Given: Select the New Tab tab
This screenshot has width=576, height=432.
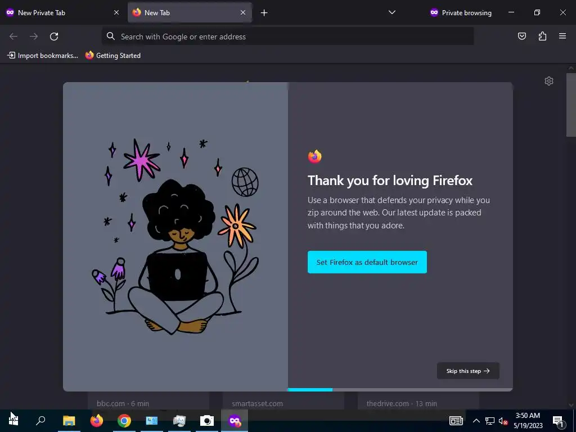Looking at the screenshot, I should click(190, 12).
